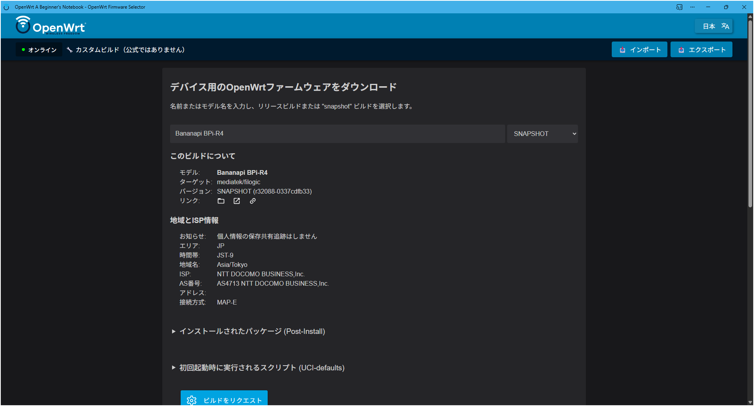
Task: Close the Firmware Selector window
Action: point(744,7)
